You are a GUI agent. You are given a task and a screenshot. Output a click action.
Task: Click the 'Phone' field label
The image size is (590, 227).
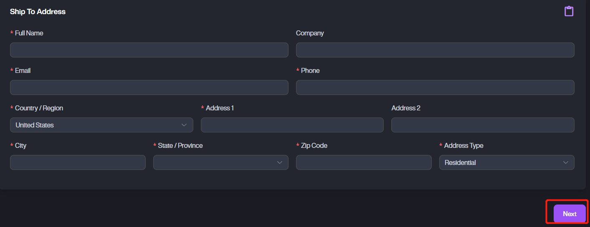click(310, 70)
